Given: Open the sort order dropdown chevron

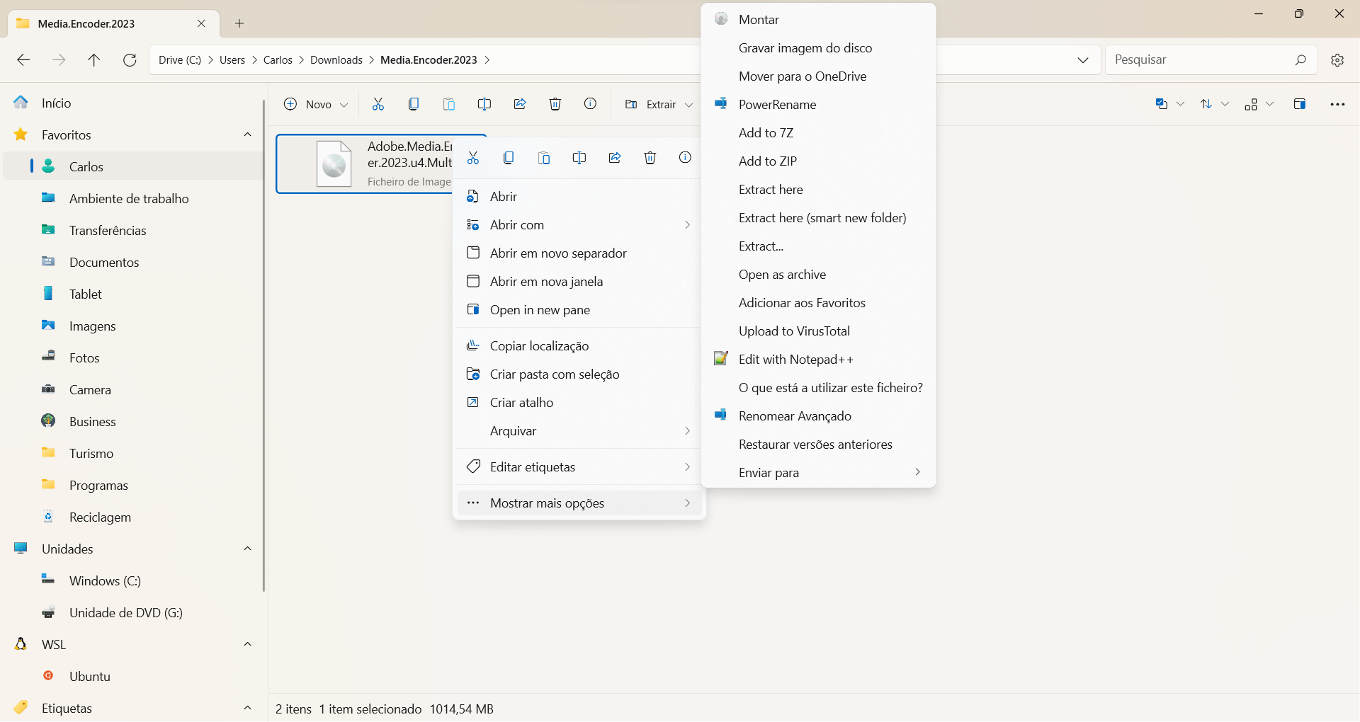Looking at the screenshot, I should click(x=1225, y=104).
